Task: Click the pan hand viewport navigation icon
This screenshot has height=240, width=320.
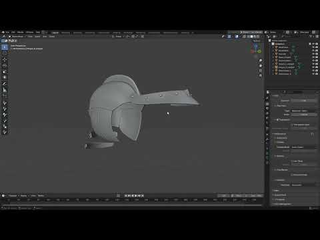Action: (x=261, y=65)
